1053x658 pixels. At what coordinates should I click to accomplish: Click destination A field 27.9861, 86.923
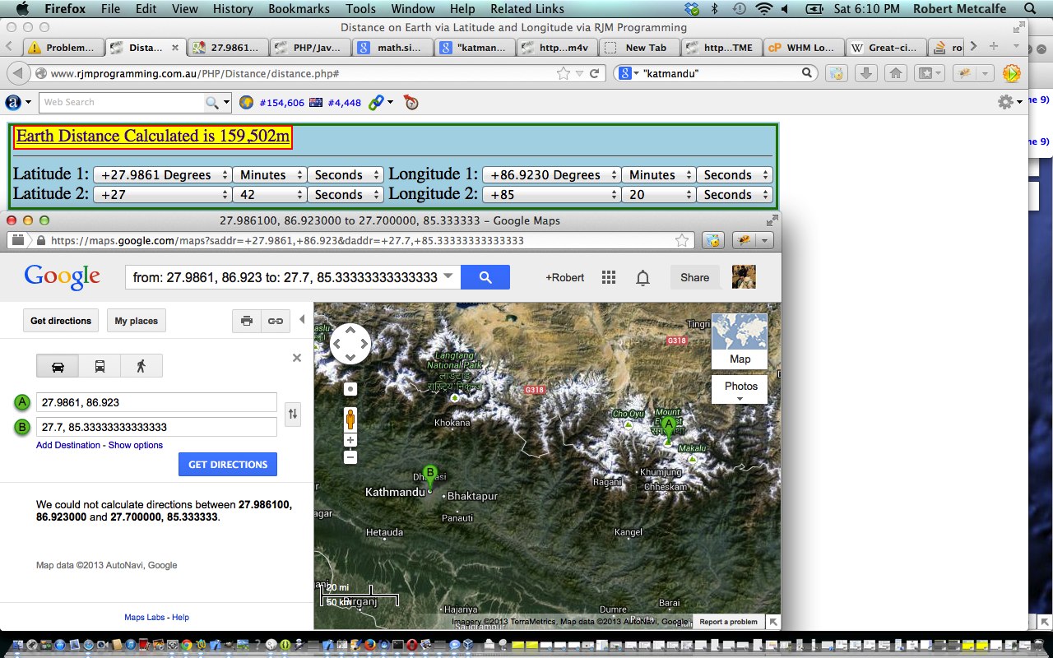tap(156, 402)
